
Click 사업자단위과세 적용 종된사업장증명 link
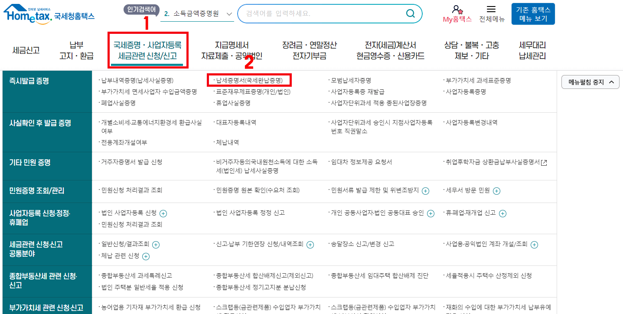(378, 103)
